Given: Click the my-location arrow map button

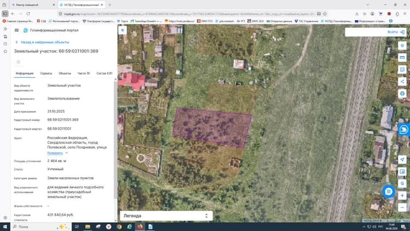Looking at the screenshot, I should [402, 159].
